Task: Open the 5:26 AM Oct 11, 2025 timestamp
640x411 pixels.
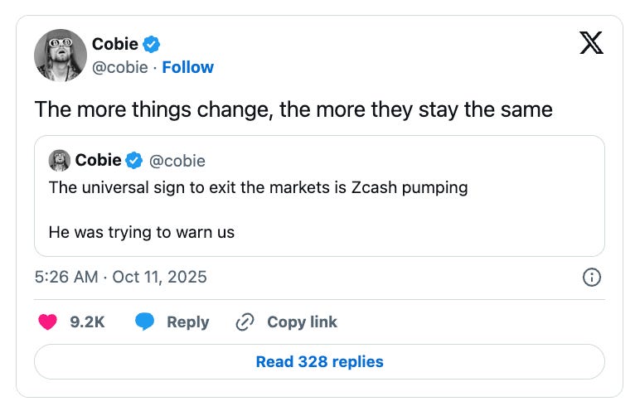Action: (121, 278)
